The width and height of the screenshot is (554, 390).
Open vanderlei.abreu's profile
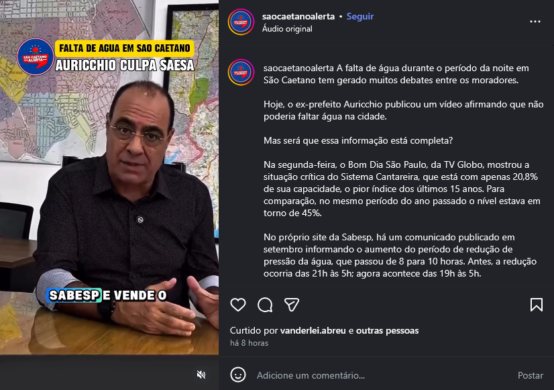point(313,331)
